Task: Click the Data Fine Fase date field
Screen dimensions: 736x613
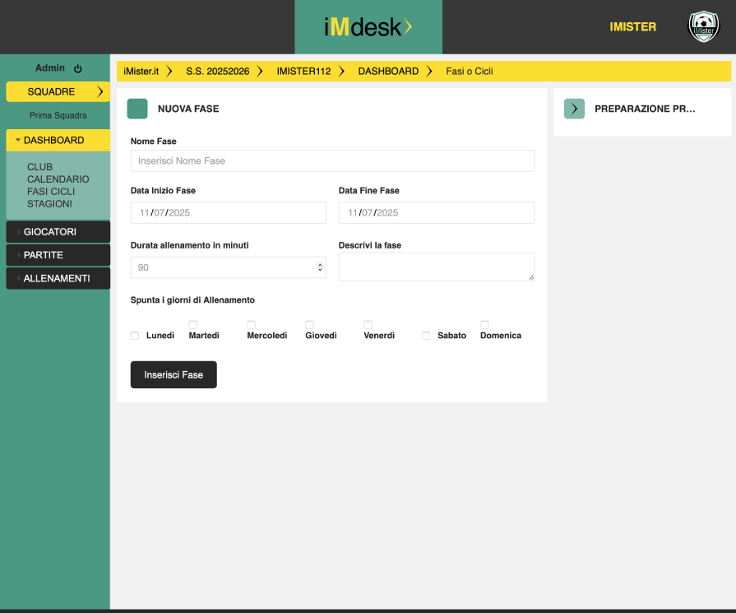Action: [x=437, y=213]
